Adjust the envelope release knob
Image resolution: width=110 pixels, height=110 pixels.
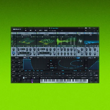coord(42,73)
